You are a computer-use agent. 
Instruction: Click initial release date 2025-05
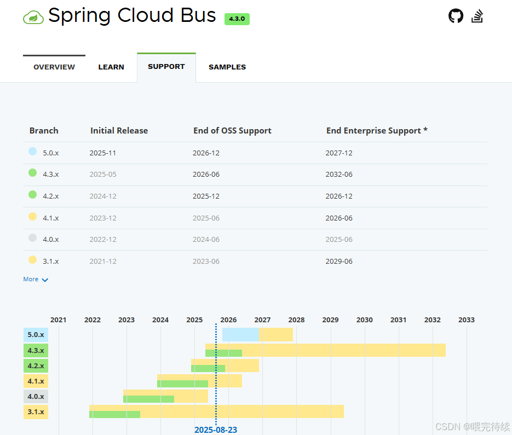pos(103,174)
